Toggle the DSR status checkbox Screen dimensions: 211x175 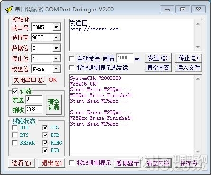45,135
